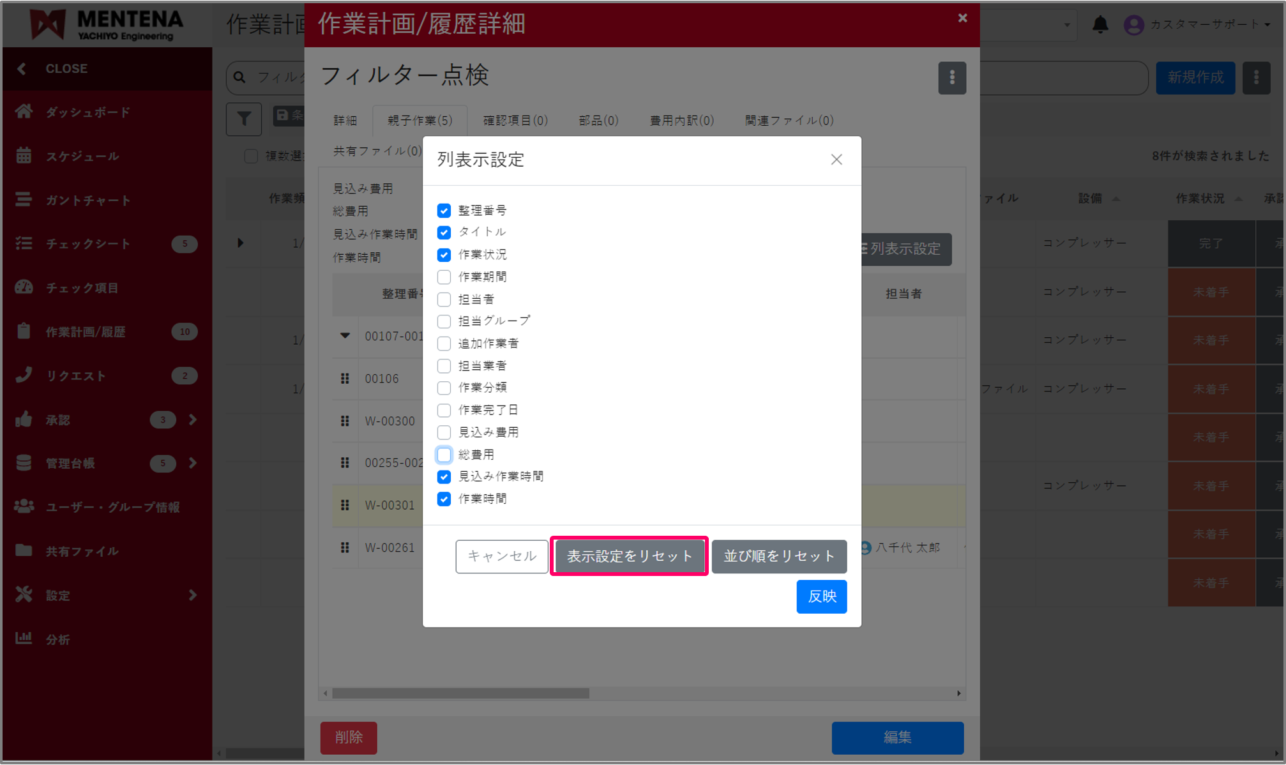Viewport: 1286px width, 765px height.
Task: Disable the タイトル column checkbox
Action: 444,232
